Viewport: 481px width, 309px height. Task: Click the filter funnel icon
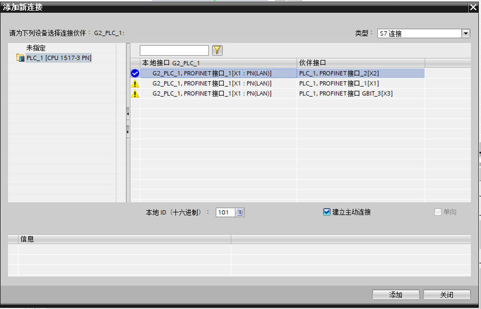(217, 50)
